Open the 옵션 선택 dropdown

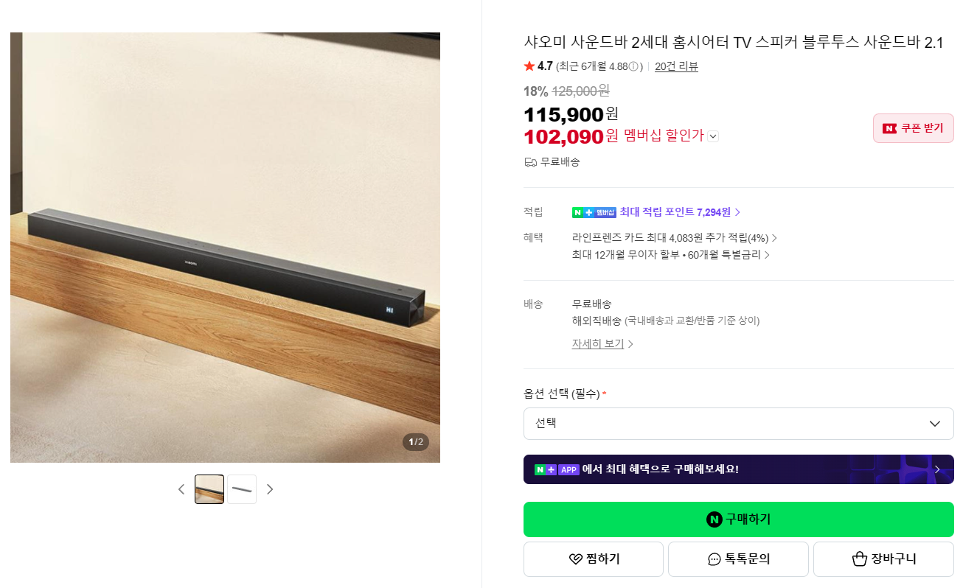(x=738, y=424)
